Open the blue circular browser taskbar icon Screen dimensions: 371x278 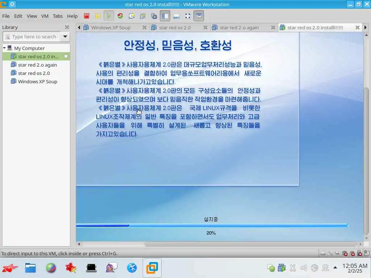(x=132, y=268)
